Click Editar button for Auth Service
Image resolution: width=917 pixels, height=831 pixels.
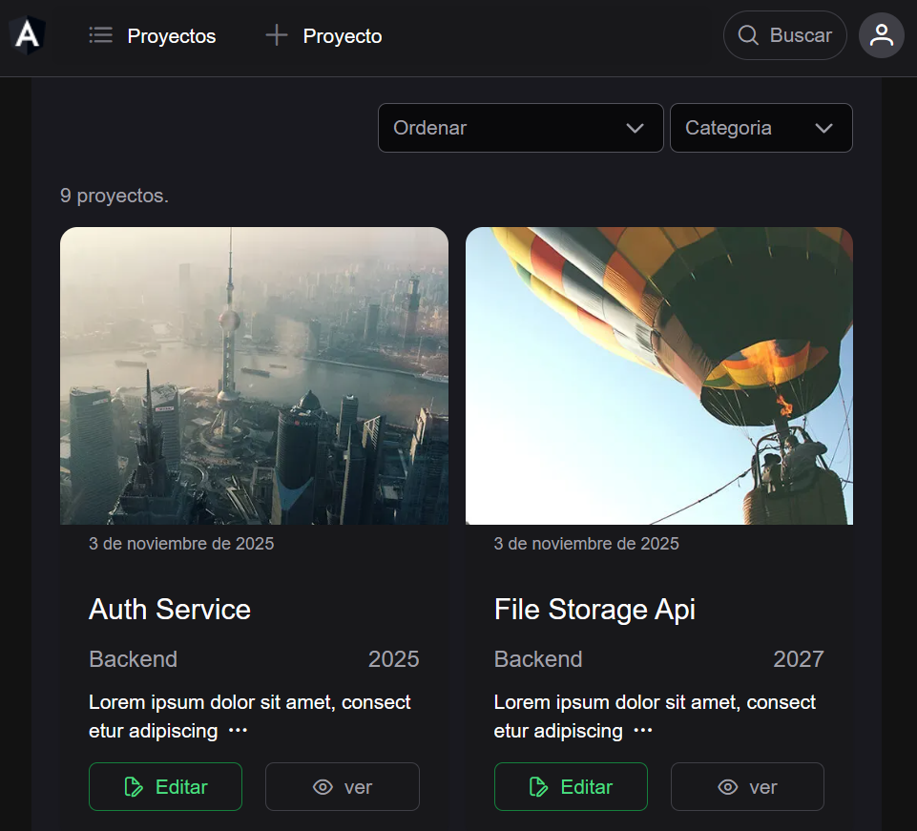(165, 786)
